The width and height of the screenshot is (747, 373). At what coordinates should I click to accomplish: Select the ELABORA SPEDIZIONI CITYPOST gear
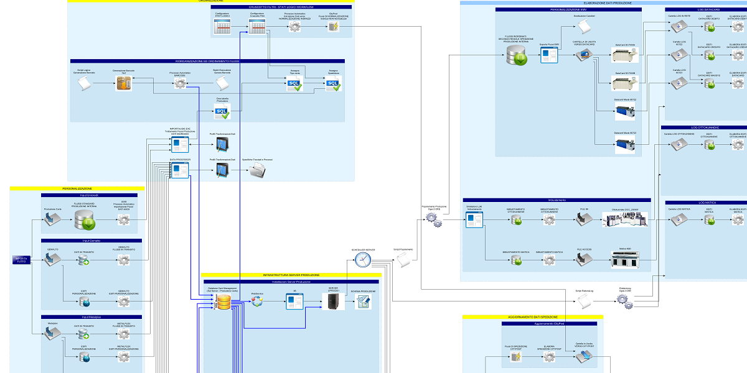point(549,357)
